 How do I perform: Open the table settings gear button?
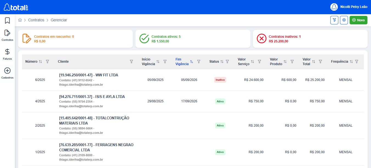[344, 20]
